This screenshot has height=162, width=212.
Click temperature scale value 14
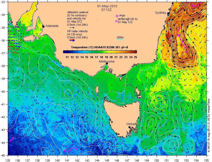[x=82, y=57]
